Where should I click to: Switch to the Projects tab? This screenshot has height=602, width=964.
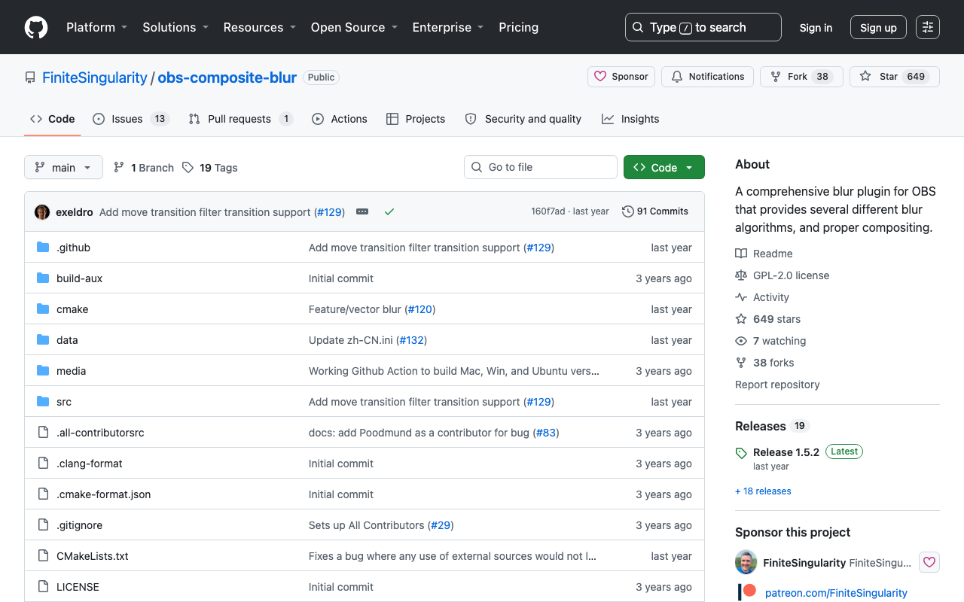click(416, 119)
